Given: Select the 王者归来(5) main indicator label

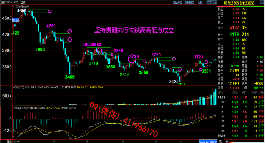Looking at the screenshot, I should [x=22, y=7].
